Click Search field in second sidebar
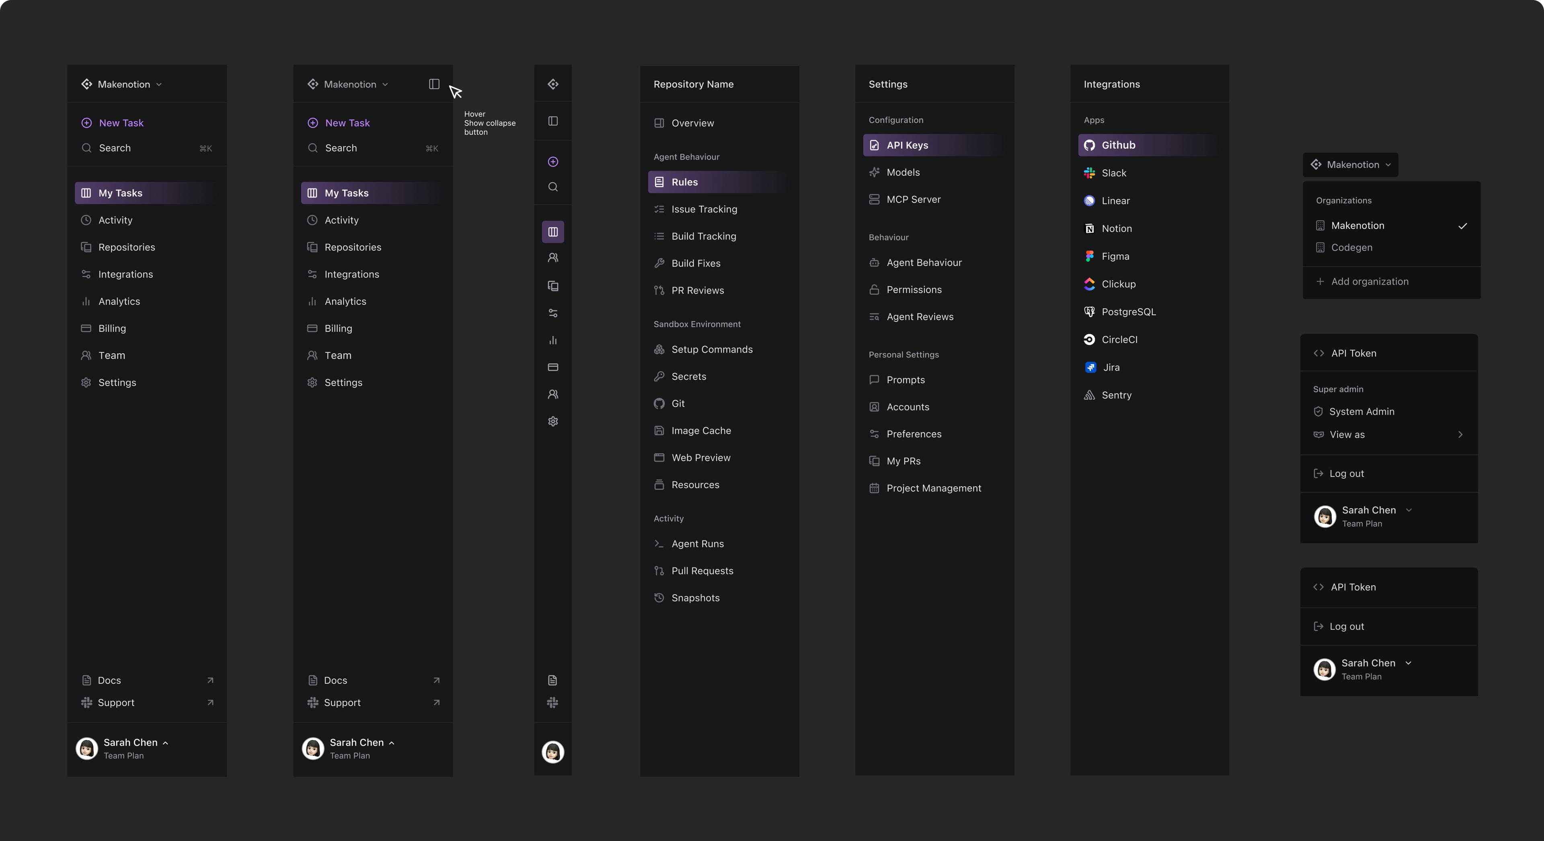 click(373, 148)
